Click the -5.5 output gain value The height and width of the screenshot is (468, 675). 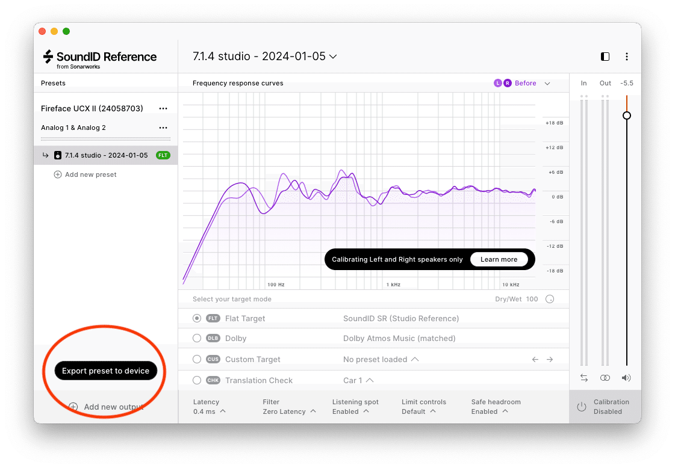click(x=627, y=83)
